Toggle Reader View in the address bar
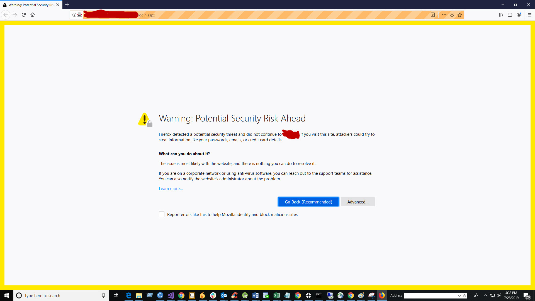 433,15
